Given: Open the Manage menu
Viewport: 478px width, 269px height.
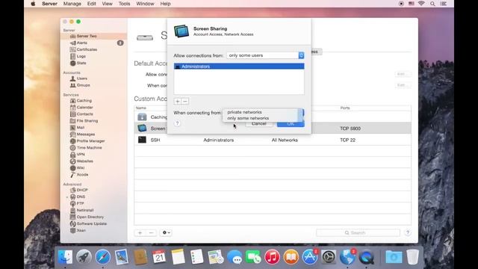Looking at the screenshot, I should click(x=72, y=4).
